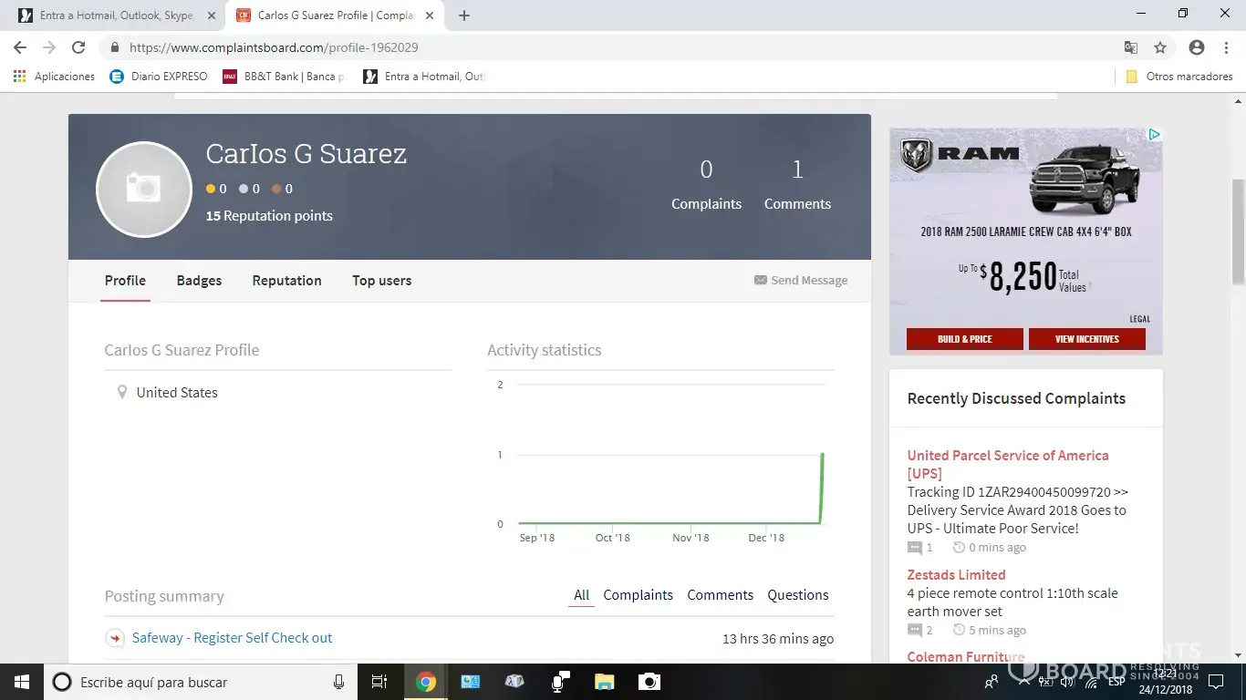1246x700 pixels.
Task: Open File Explorer from the taskbar
Action: [604, 682]
